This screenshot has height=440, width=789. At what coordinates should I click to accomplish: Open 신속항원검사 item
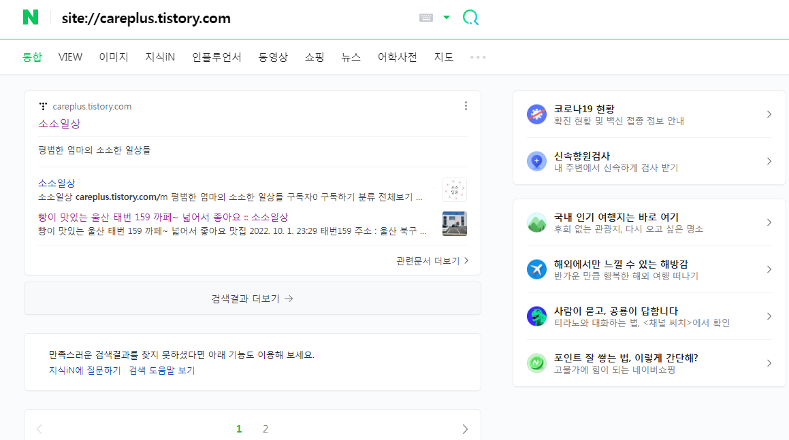pos(649,161)
